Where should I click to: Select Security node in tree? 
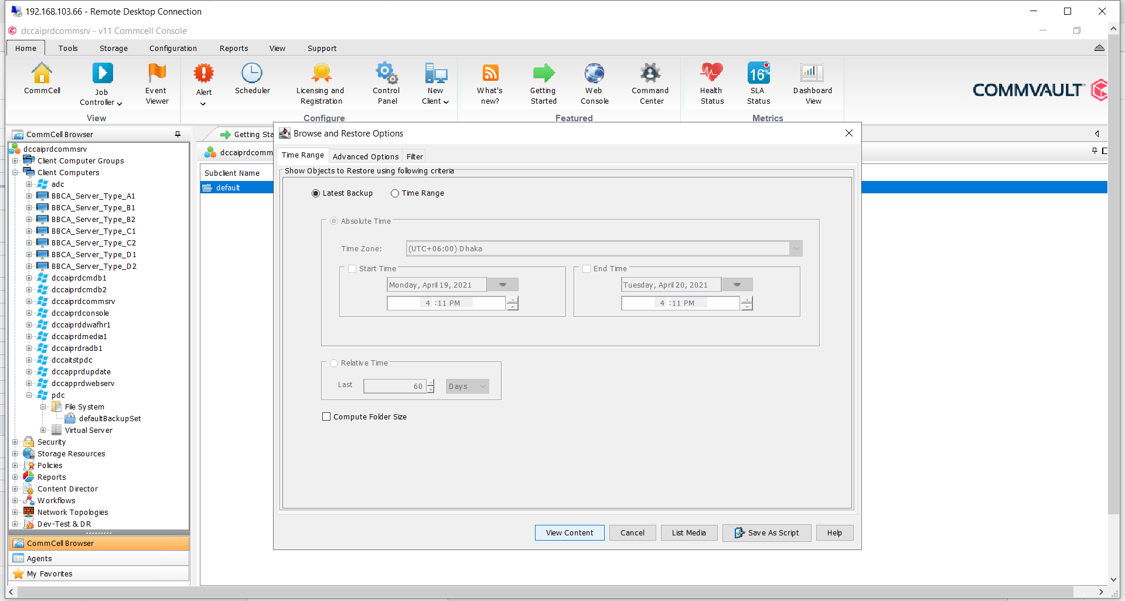click(52, 442)
